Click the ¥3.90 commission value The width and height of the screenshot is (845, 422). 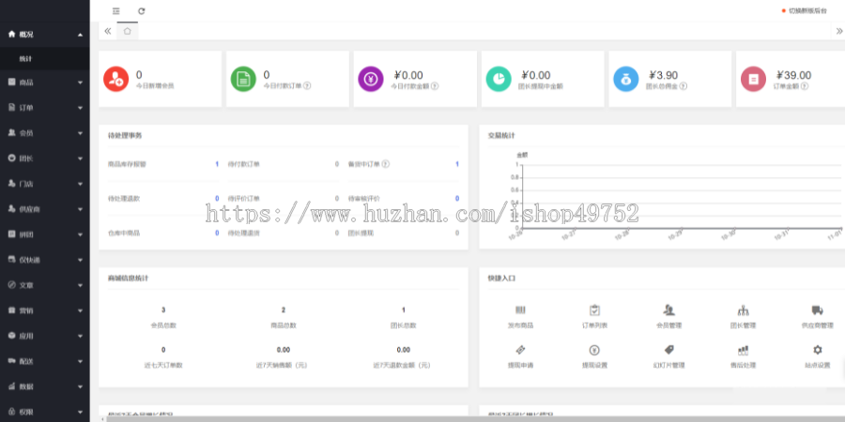pos(663,76)
